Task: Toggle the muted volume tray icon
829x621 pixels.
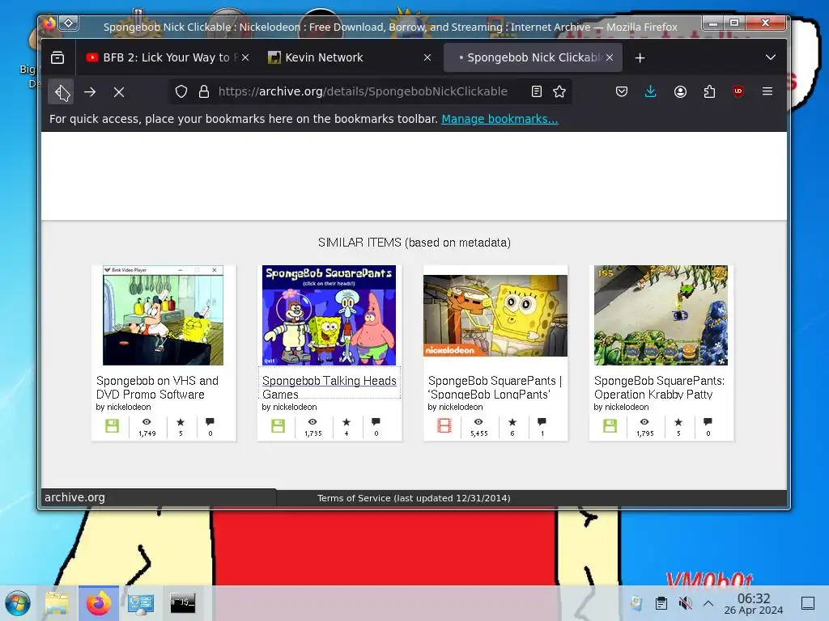Action: pyautogui.click(x=685, y=603)
